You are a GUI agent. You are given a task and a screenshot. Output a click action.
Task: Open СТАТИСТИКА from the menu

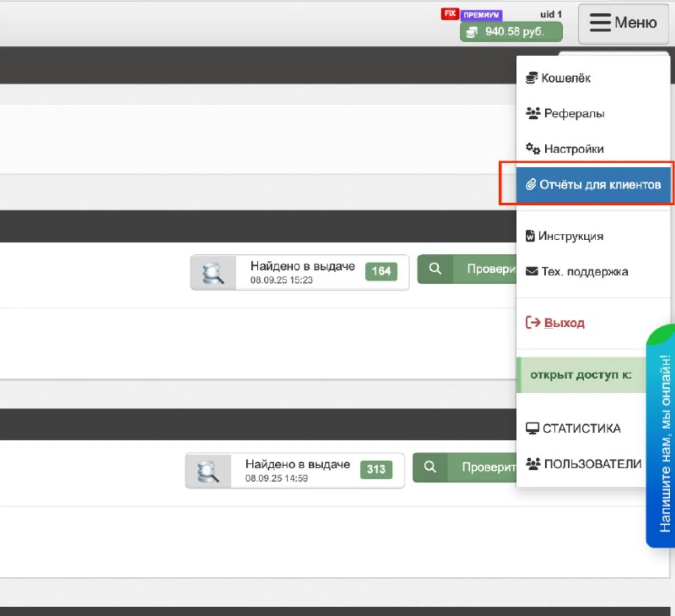coord(582,428)
